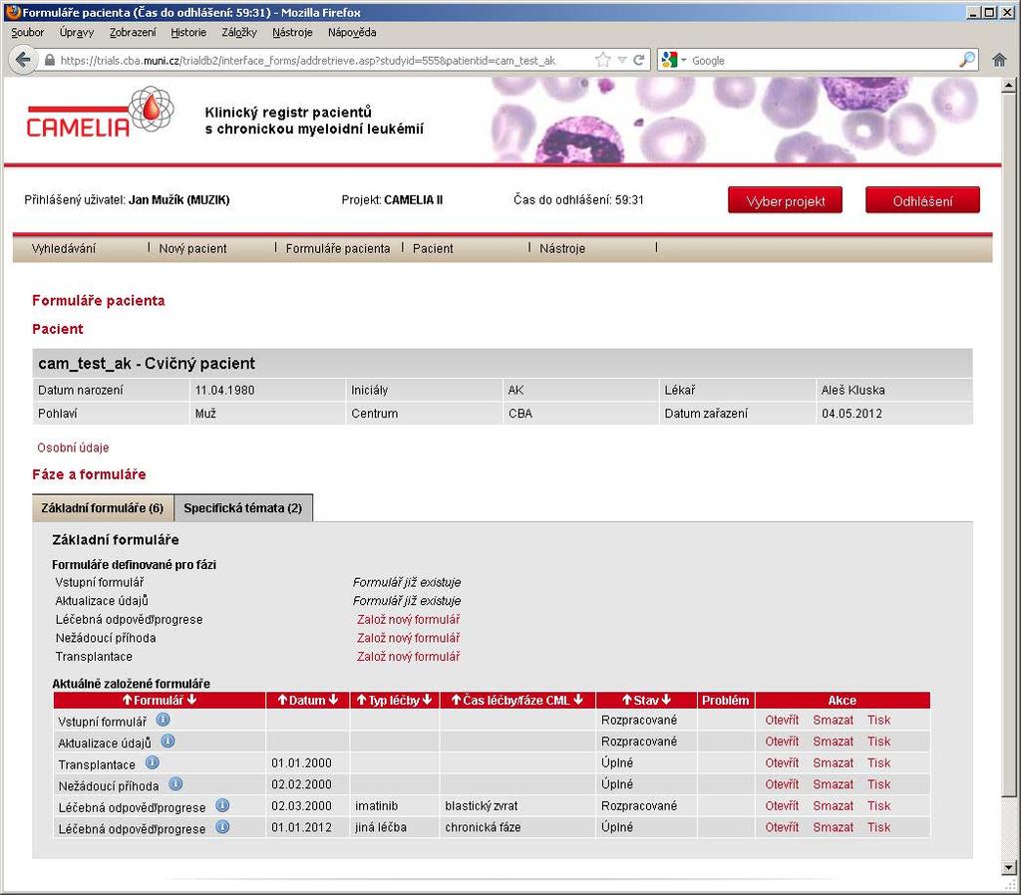Viewport: 1021px width, 895px height.
Task: Create new form for Léčebná odpověď/progrese
Action: pos(408,620)
